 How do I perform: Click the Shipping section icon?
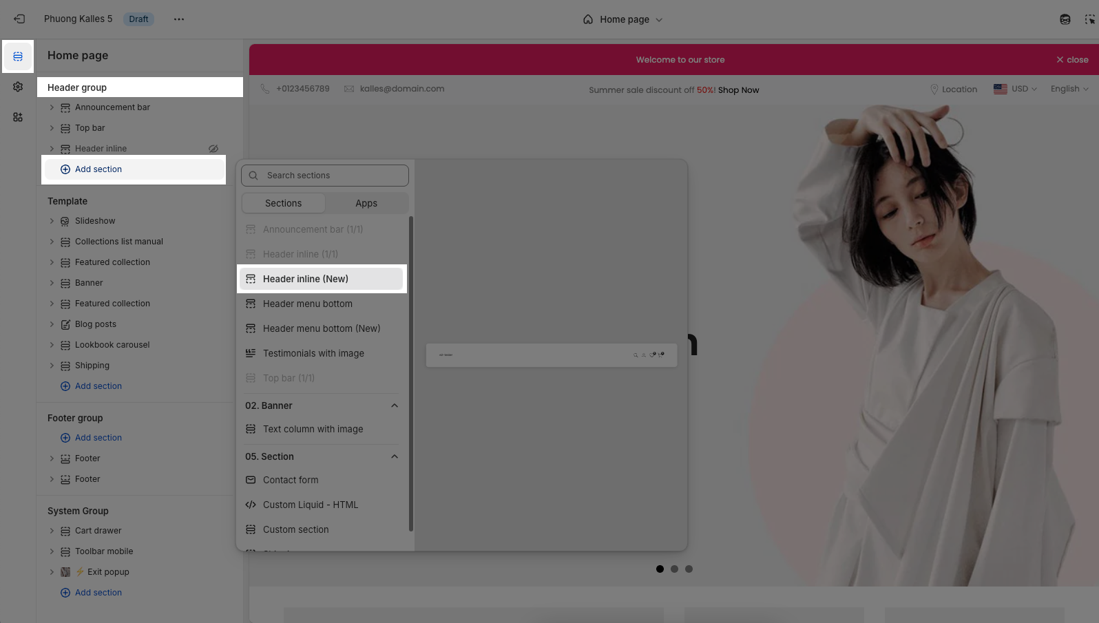(65, 366)
